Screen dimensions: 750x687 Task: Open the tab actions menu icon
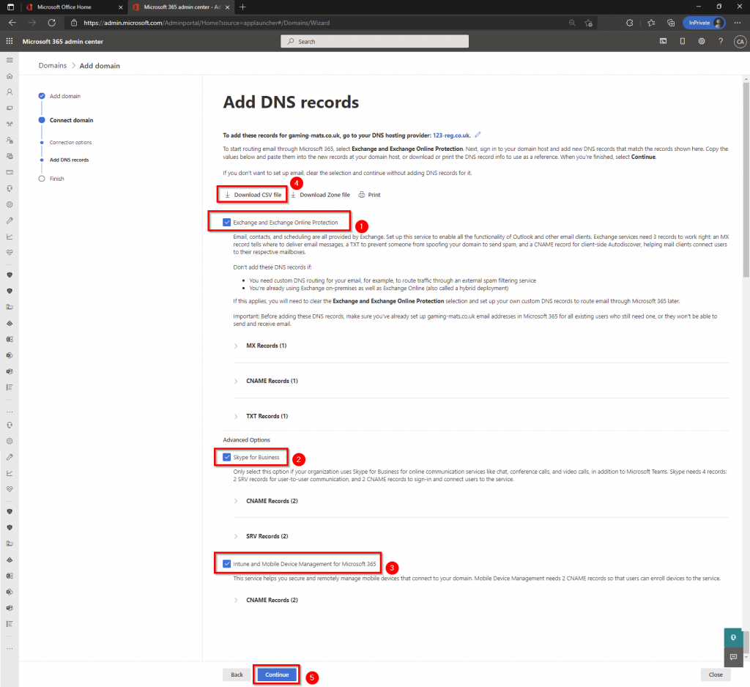point(10,7)
